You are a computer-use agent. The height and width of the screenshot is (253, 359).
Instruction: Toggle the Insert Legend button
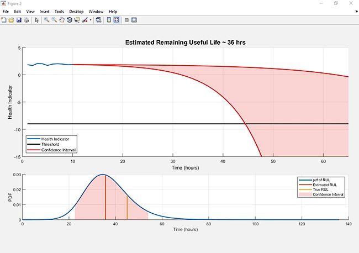[x=117, y=20]
